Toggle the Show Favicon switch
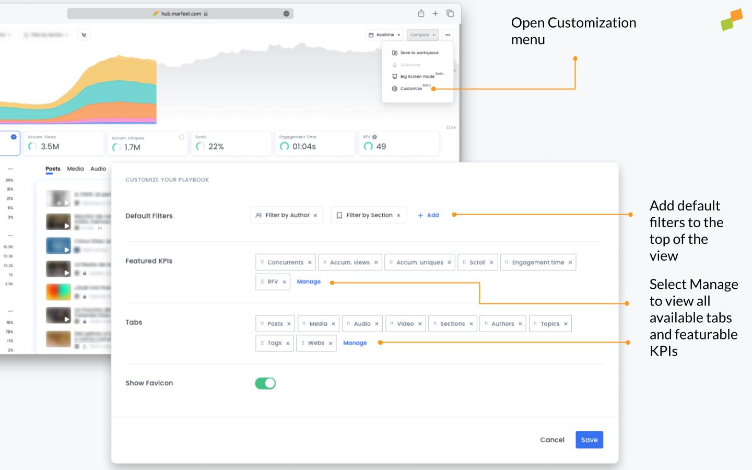Screen dimensions: 752x470 point(265,383)
